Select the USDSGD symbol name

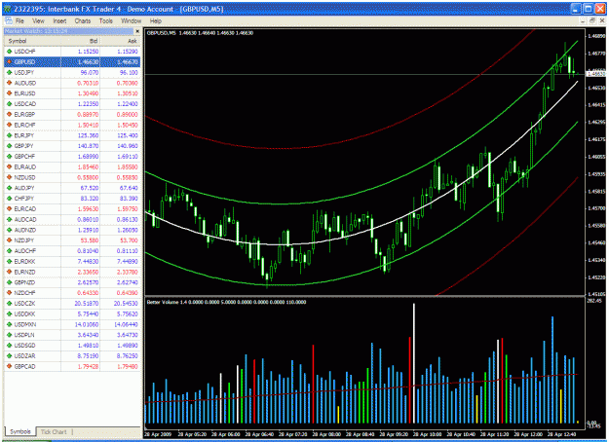click(24, 345)
